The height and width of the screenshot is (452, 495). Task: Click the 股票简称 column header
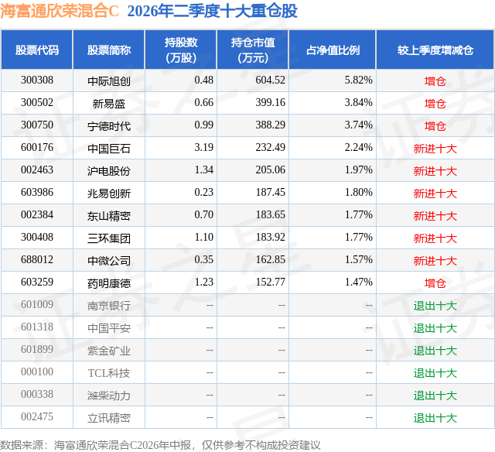[109, 50]
